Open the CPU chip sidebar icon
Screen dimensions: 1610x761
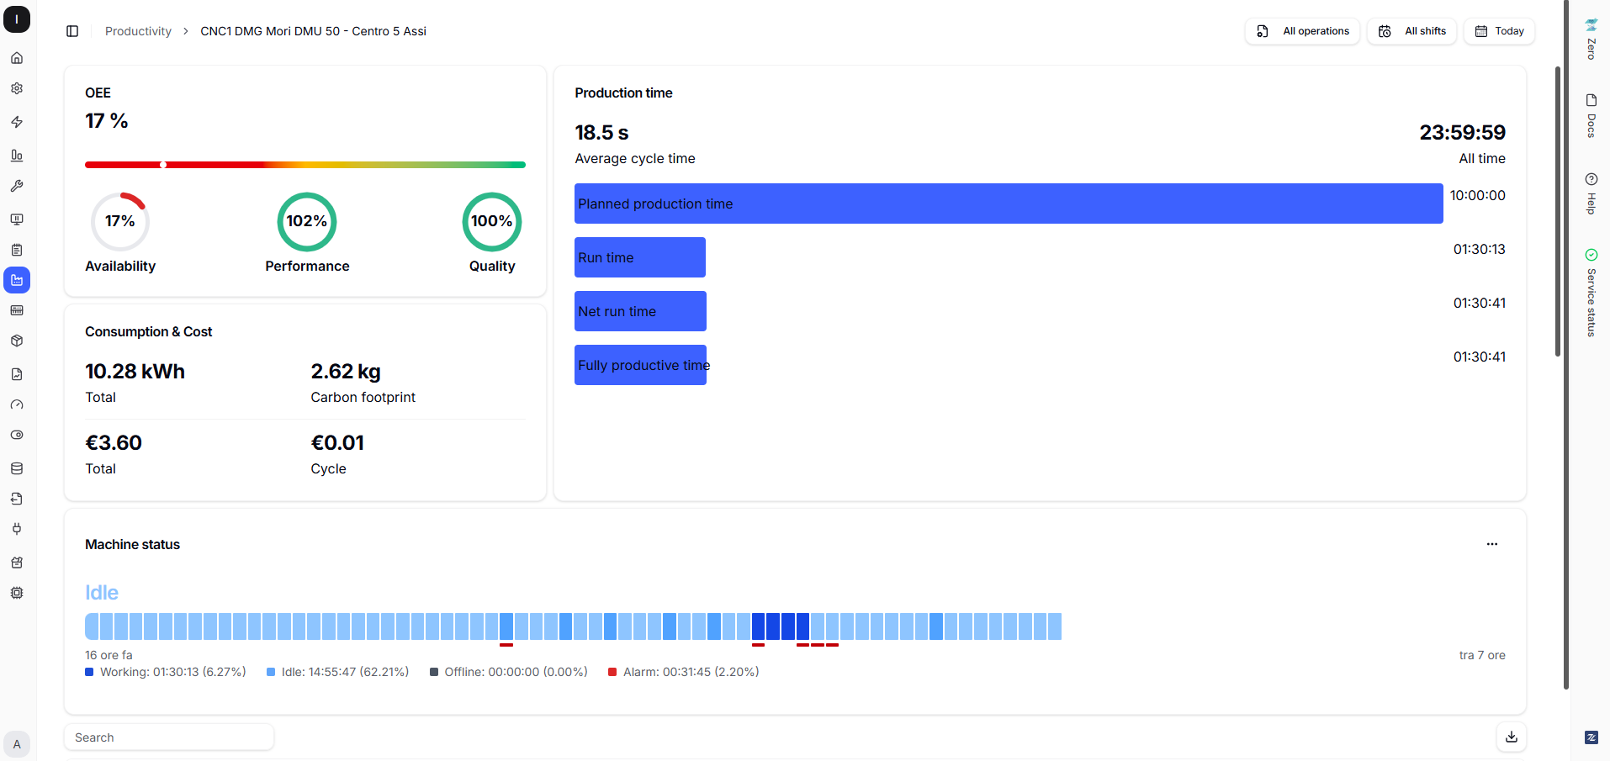tap(17, 593)
